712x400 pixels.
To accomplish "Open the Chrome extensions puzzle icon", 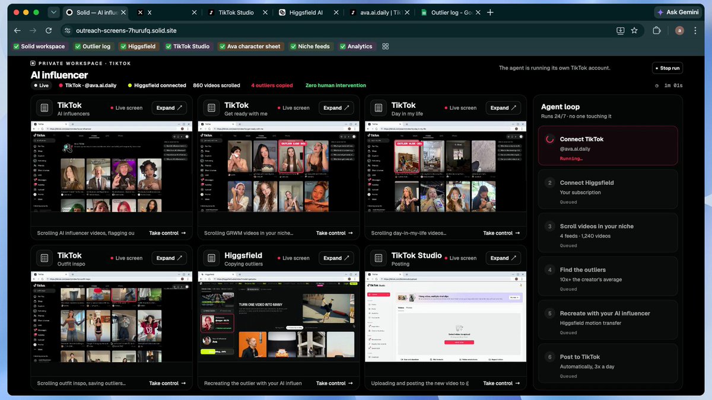I will [657, 30].
